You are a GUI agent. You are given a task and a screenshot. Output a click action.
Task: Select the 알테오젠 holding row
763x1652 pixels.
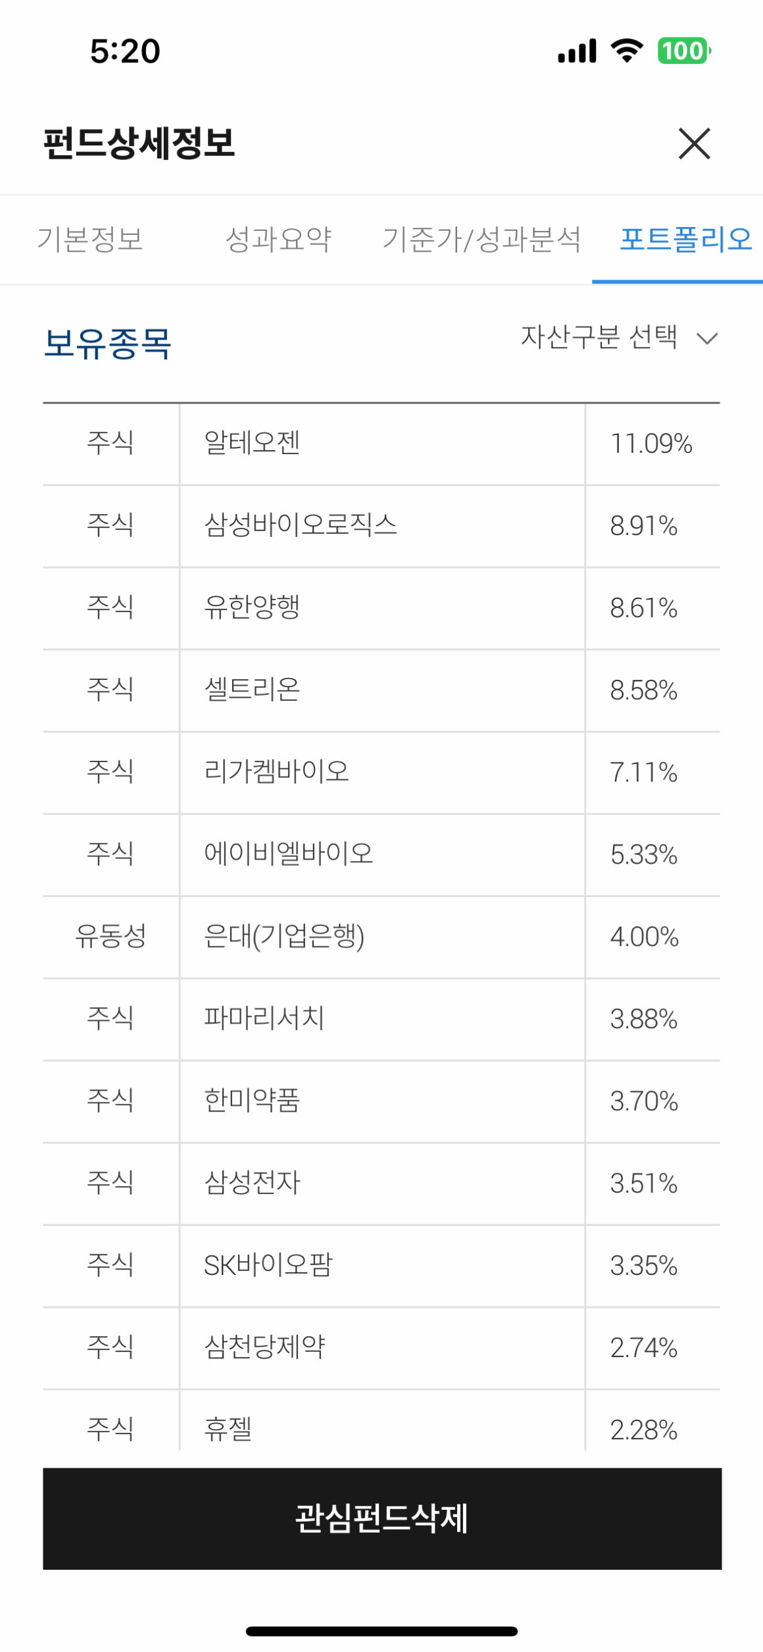pyautogui.click(x=381, y=444)
